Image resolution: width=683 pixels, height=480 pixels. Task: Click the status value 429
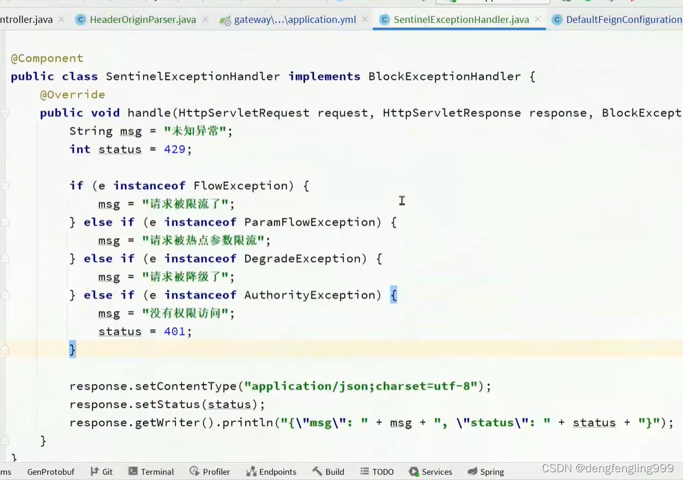point(174,149)
